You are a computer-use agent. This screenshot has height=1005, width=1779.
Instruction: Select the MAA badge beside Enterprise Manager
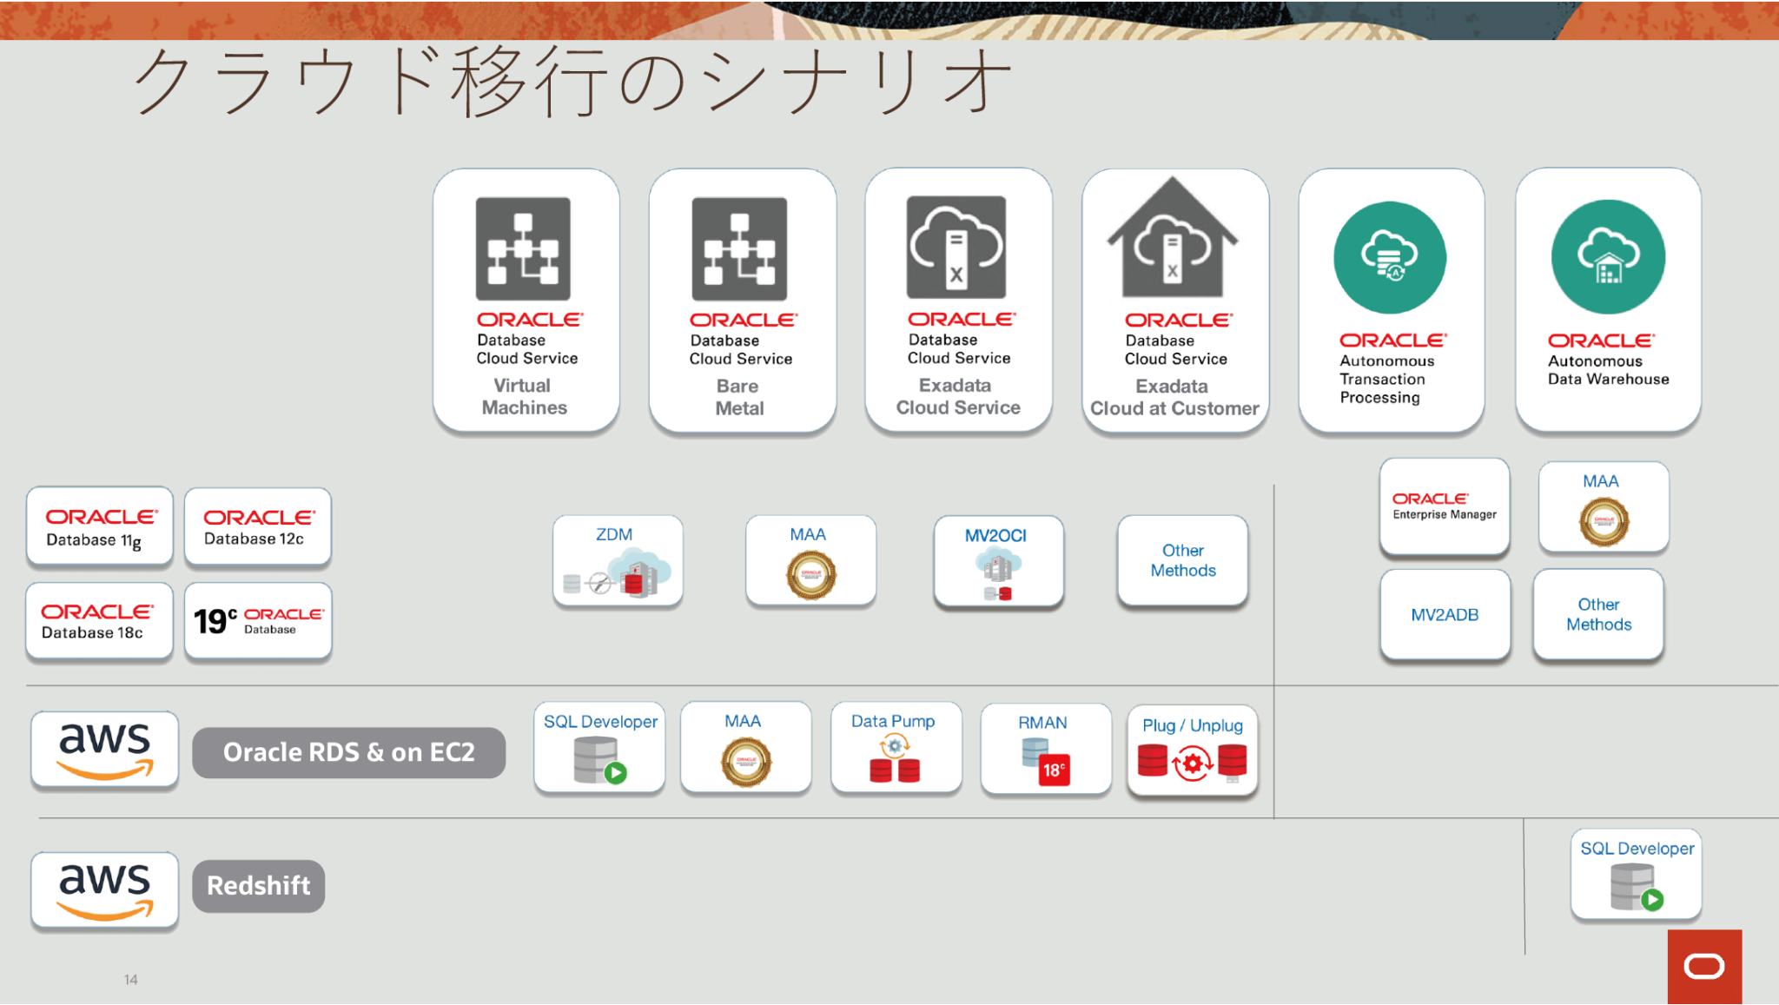[x=1604, y=508]
